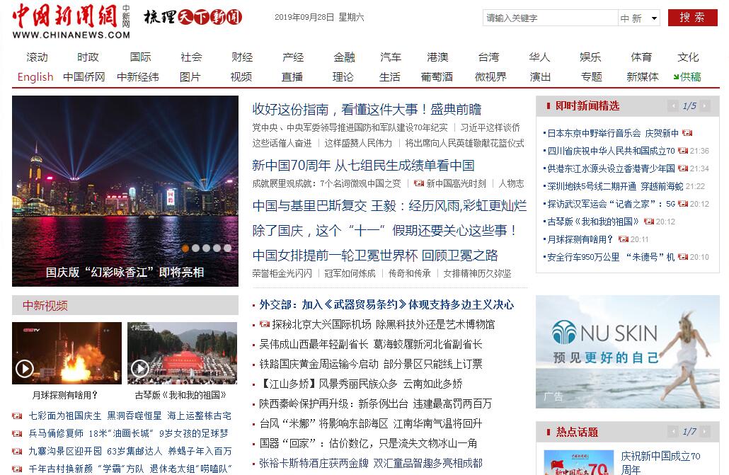Open the 财经 nav menu item

point(242,57)
